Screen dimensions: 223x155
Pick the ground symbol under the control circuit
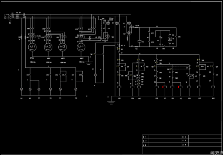(x=111, y=103)
